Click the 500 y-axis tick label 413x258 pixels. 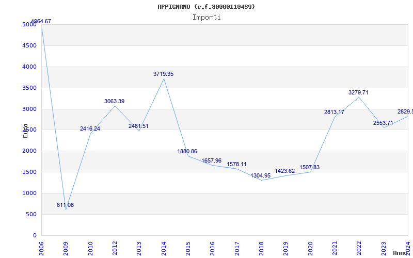(x=31, y=214)
